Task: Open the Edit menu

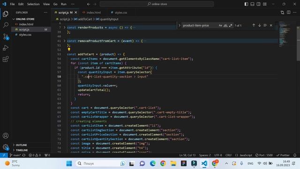Action: pyautogui.click(x=21, y=4)
